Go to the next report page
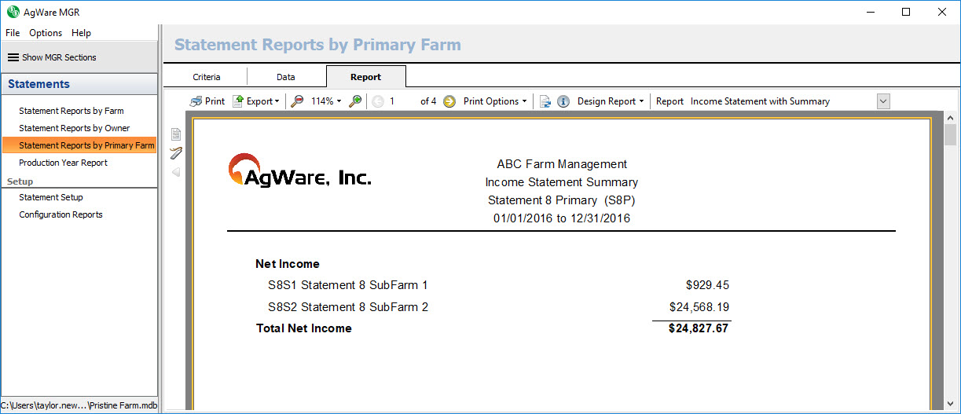The height and width of the screenshot is (414, 961). click(449, 101)
